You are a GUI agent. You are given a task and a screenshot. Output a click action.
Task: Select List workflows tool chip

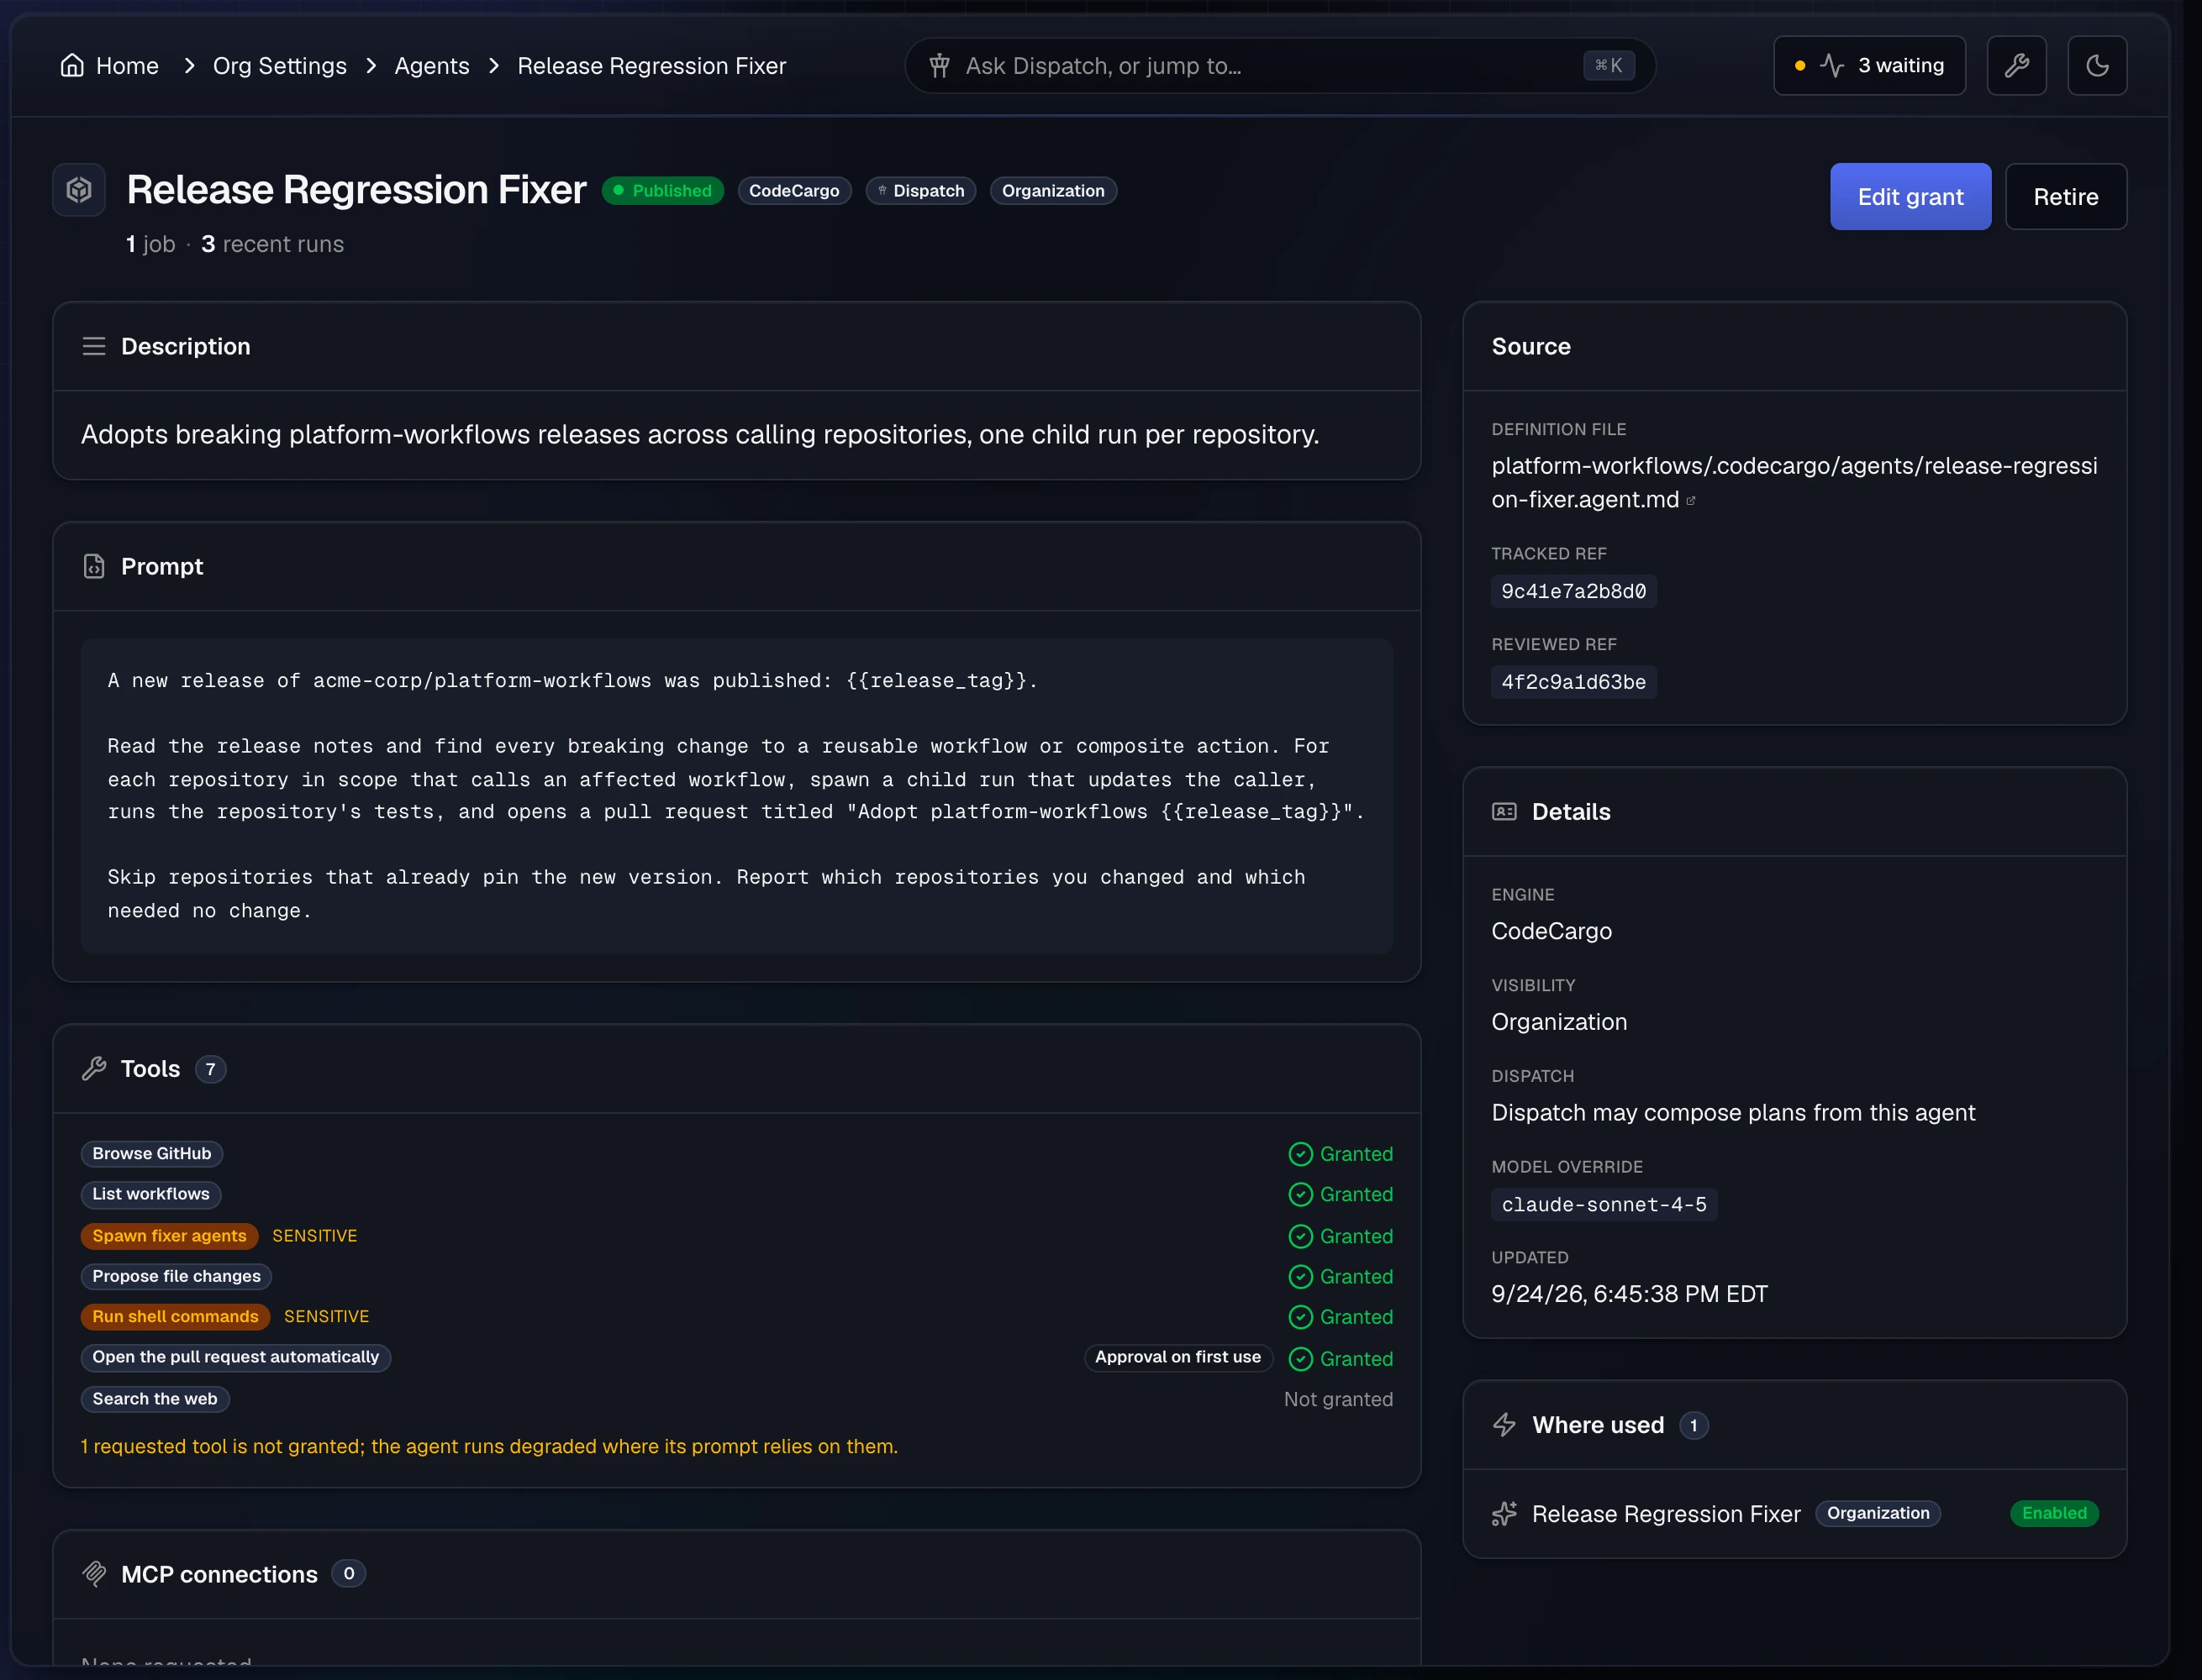click(151, 1194)
